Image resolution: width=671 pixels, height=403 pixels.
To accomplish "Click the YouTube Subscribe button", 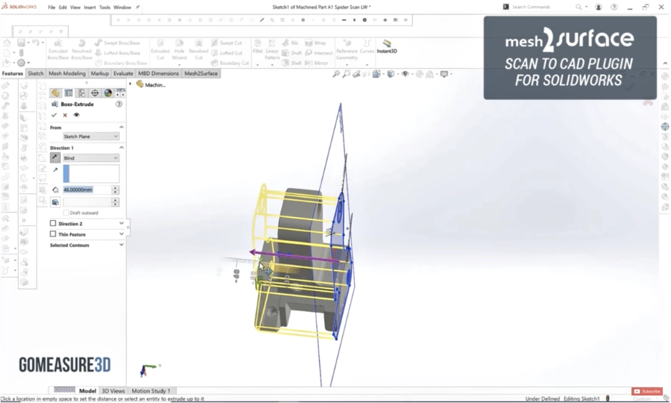I will (646, 392).
